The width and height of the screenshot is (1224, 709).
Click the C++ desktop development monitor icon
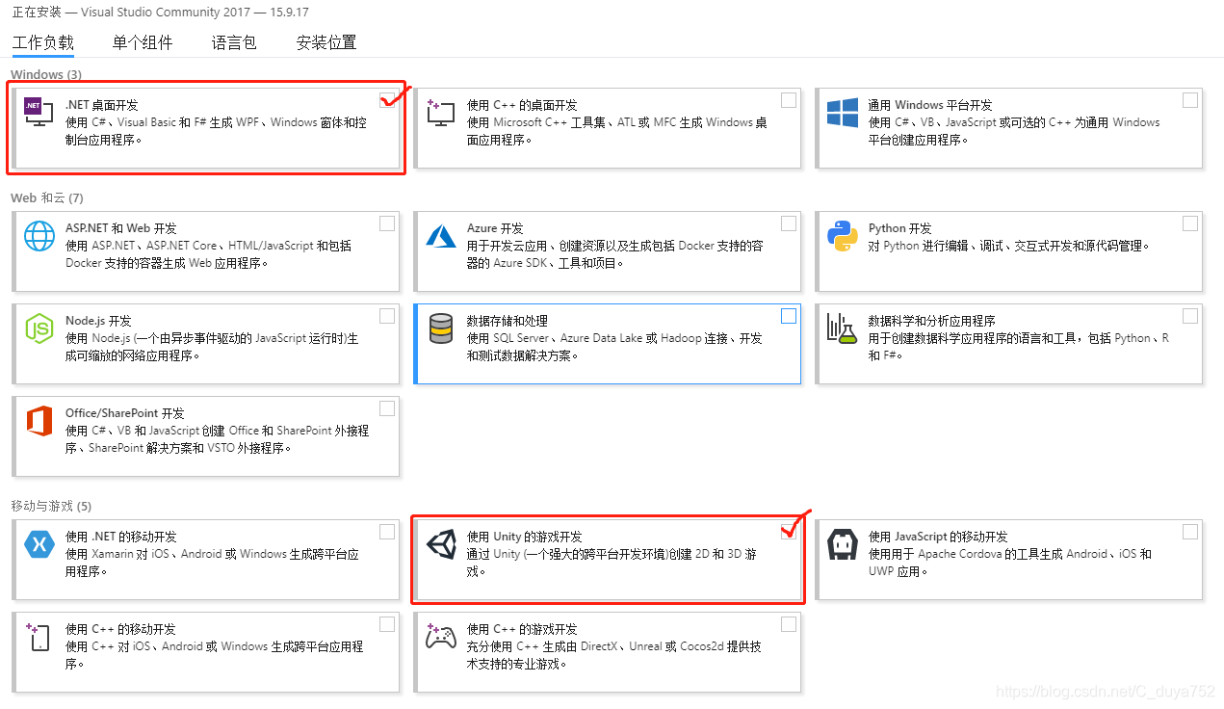[x=440, y=115]
